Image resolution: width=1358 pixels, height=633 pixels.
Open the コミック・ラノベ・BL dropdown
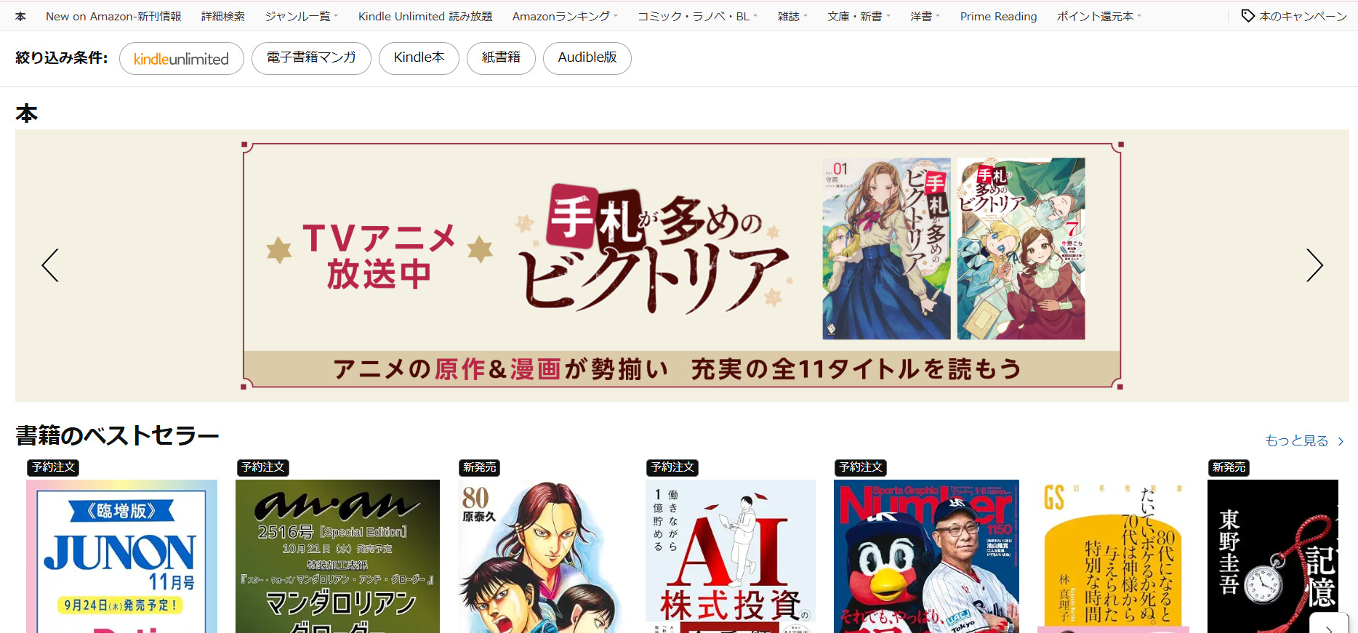(697, 16)
